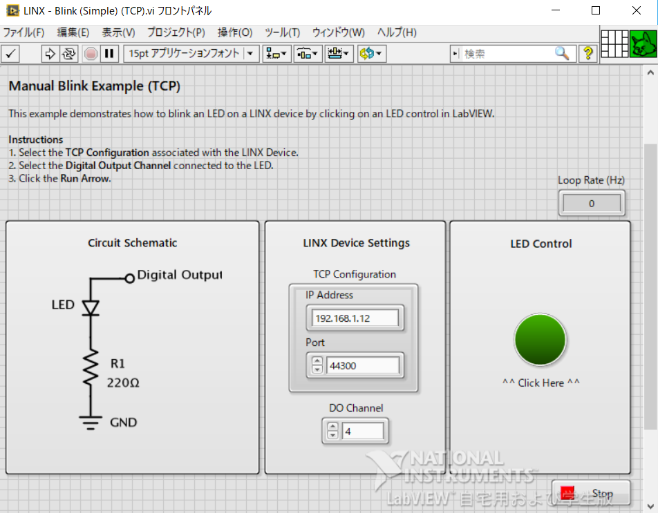
Task: Expand the Align Objects dropdown arrow
Action: tap(284, 54)
